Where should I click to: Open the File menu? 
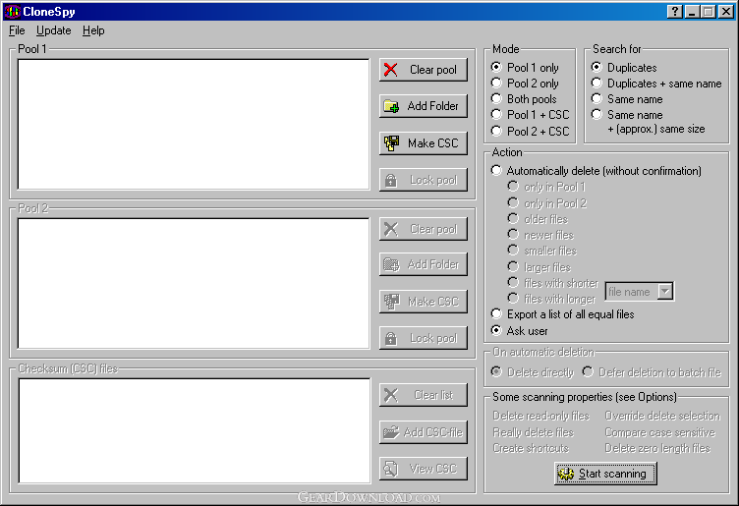coord(17,30)
